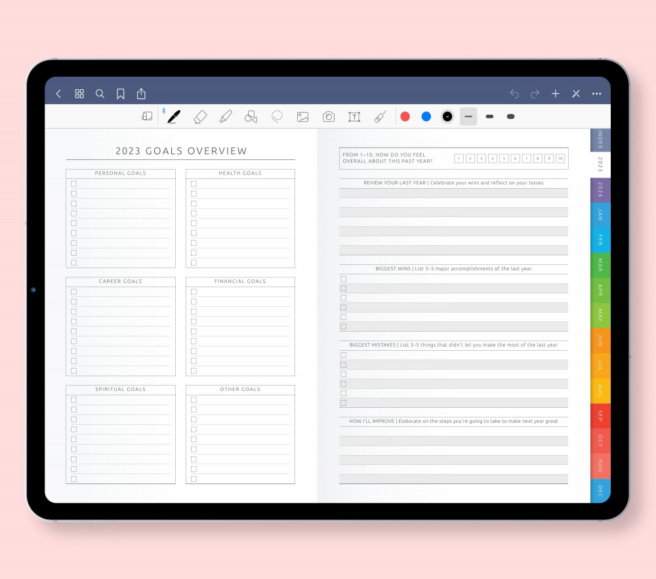Screen dimensions: 656x579
Task: Pick the black pen color
Action: 447,117
